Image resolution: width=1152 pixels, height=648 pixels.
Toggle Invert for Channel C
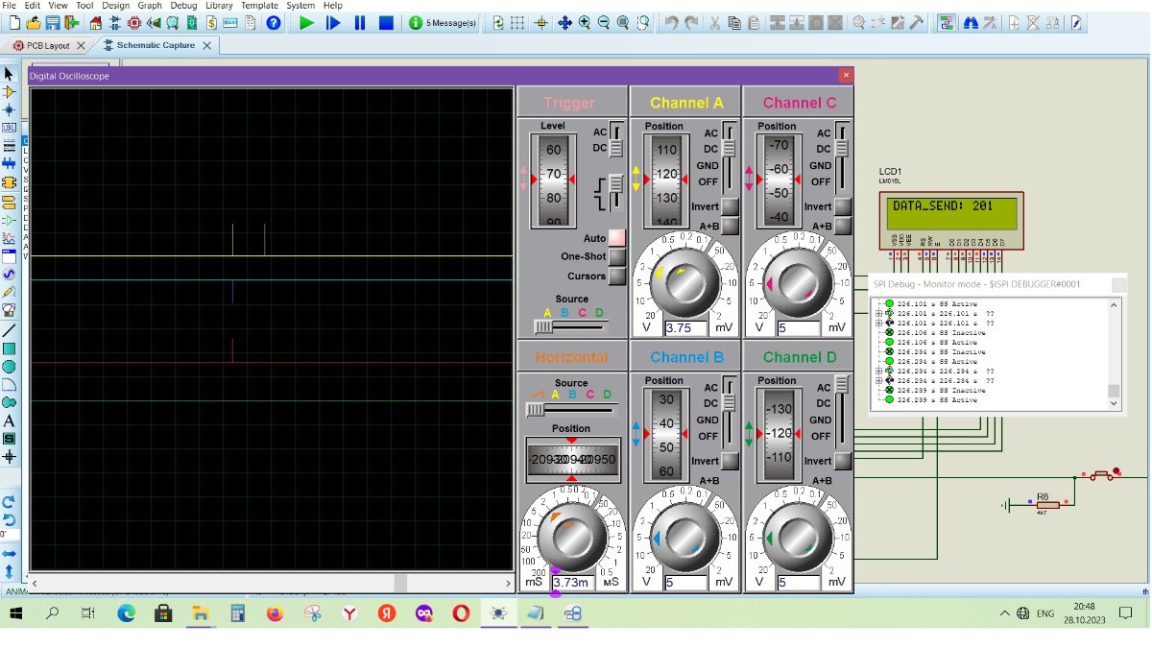tap(843, 206)
